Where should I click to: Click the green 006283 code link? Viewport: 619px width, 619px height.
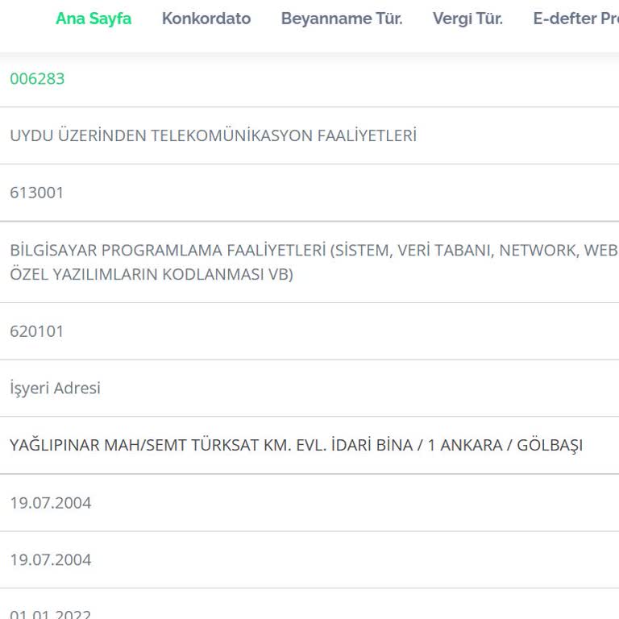click(x=37, y=79)
